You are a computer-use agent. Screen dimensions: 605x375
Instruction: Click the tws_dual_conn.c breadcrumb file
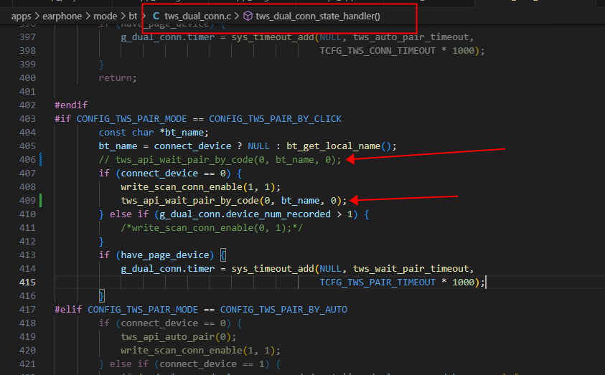pos(197,16)
